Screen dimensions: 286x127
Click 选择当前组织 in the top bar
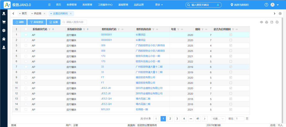point(241,5)
